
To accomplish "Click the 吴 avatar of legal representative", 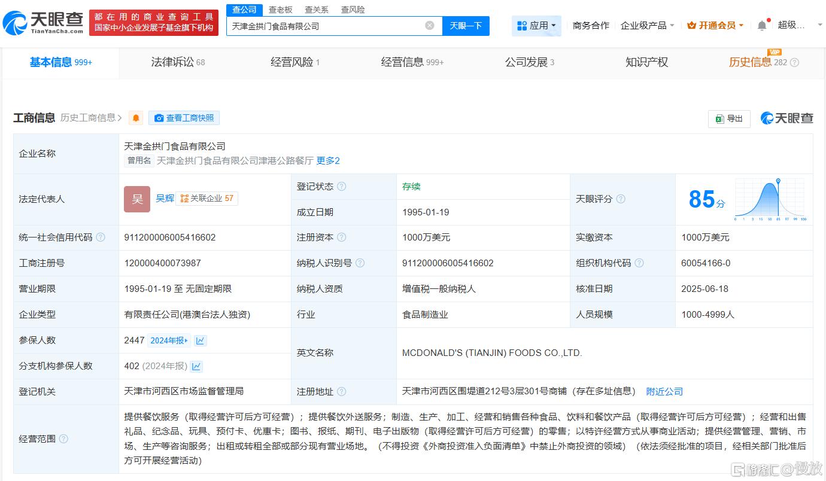I will (137, 199).
